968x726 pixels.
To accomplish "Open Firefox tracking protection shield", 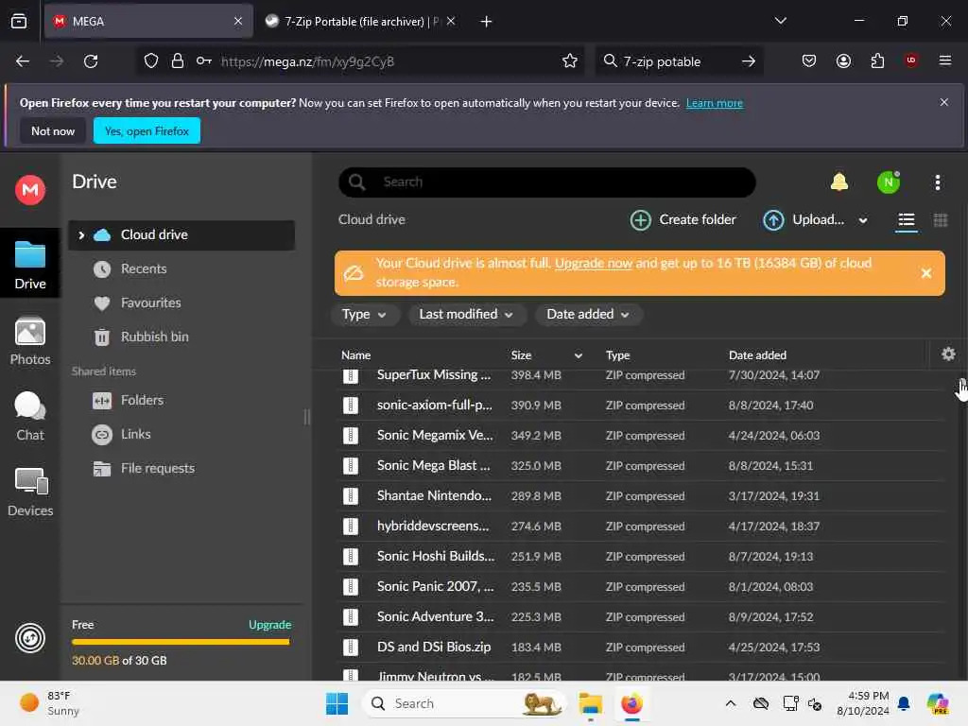I will coord(151,61).
